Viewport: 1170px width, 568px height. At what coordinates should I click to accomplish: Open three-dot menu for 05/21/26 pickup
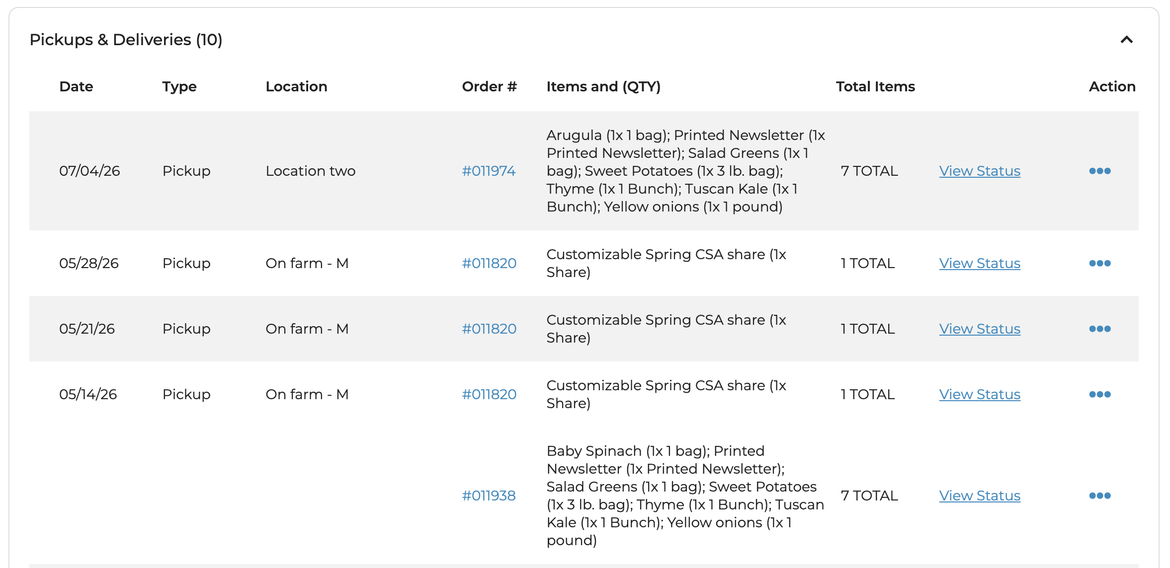[x=1099, y=329]
